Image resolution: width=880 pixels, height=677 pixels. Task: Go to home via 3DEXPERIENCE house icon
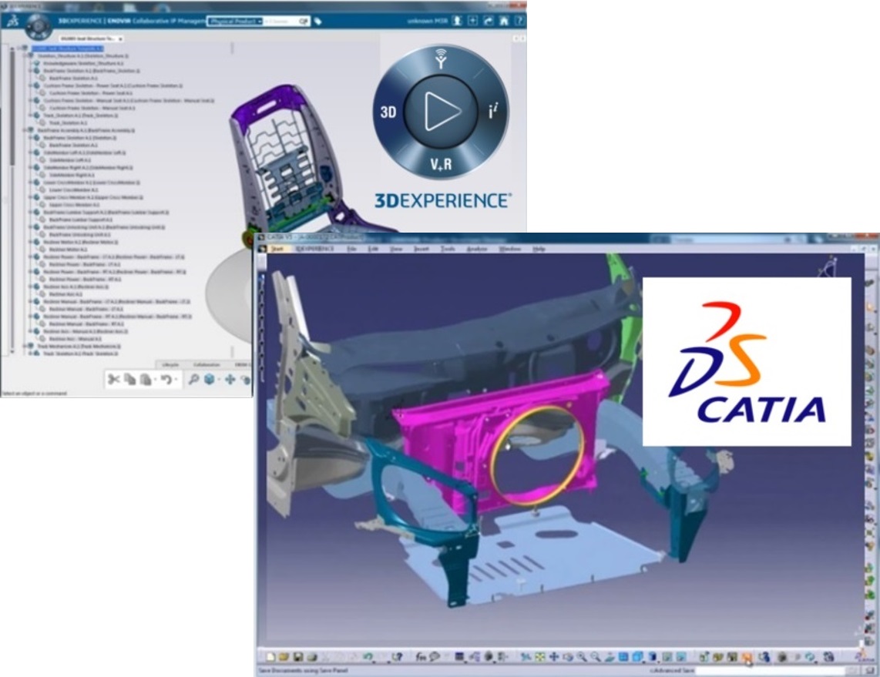(504, 21)
